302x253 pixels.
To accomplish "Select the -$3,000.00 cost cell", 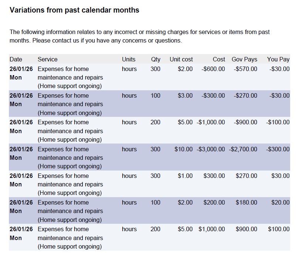I will [211, 149].
